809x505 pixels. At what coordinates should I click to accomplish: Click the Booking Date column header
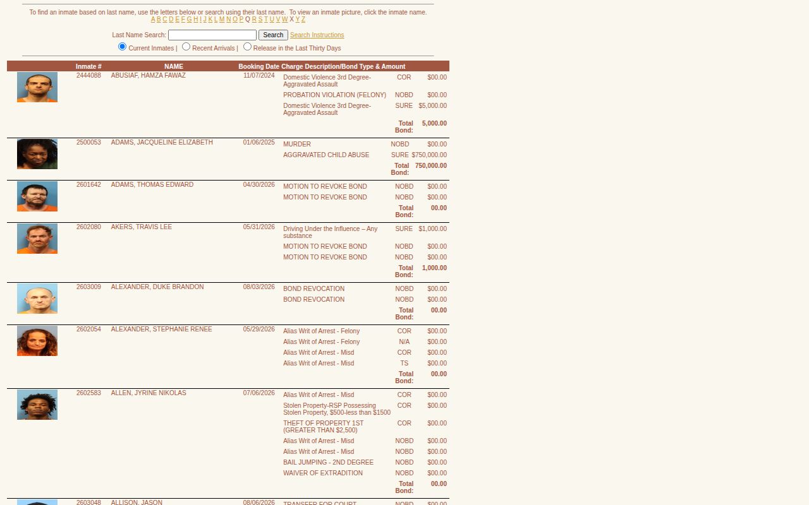tap(259, 66)
